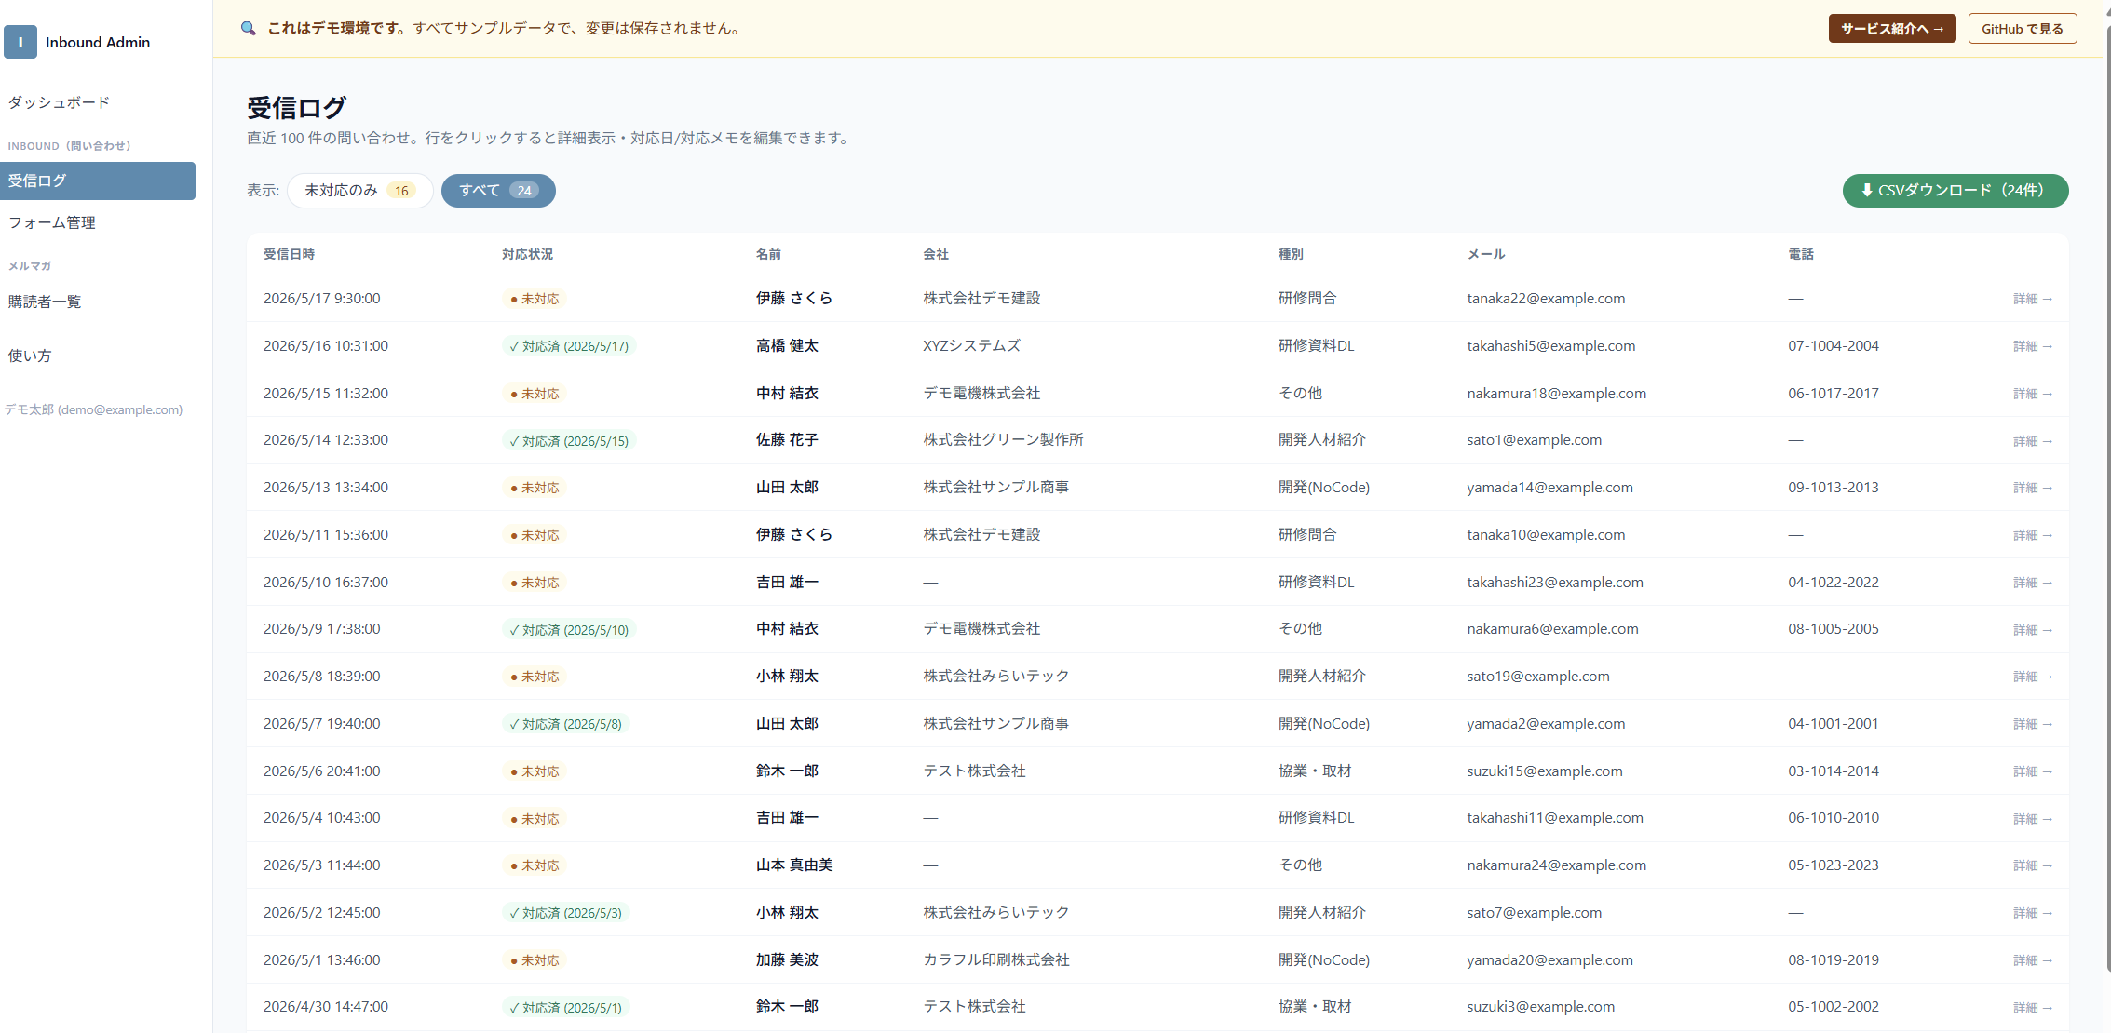This screenshot has width=2111, height=1033.
Task: Click company 株式会社グリーン製作所
Action: 1003,440
